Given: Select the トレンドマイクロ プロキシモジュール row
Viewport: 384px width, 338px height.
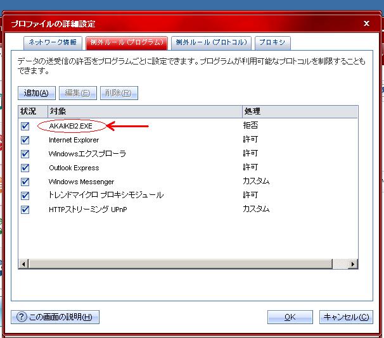Looking at the screenshot, I should pos(106,196).
